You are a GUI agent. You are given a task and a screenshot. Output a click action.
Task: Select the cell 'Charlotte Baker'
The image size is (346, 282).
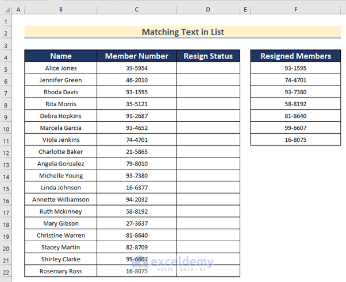pos(61,152)
